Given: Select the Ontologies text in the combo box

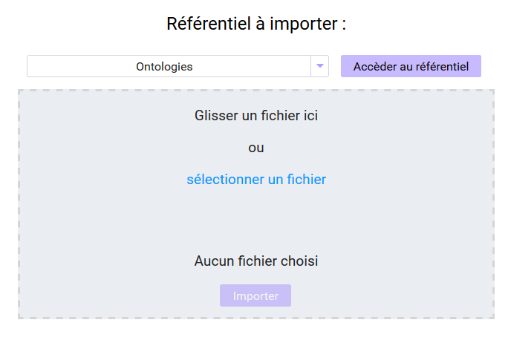Looking at the screenshot, I should point(164,66).
